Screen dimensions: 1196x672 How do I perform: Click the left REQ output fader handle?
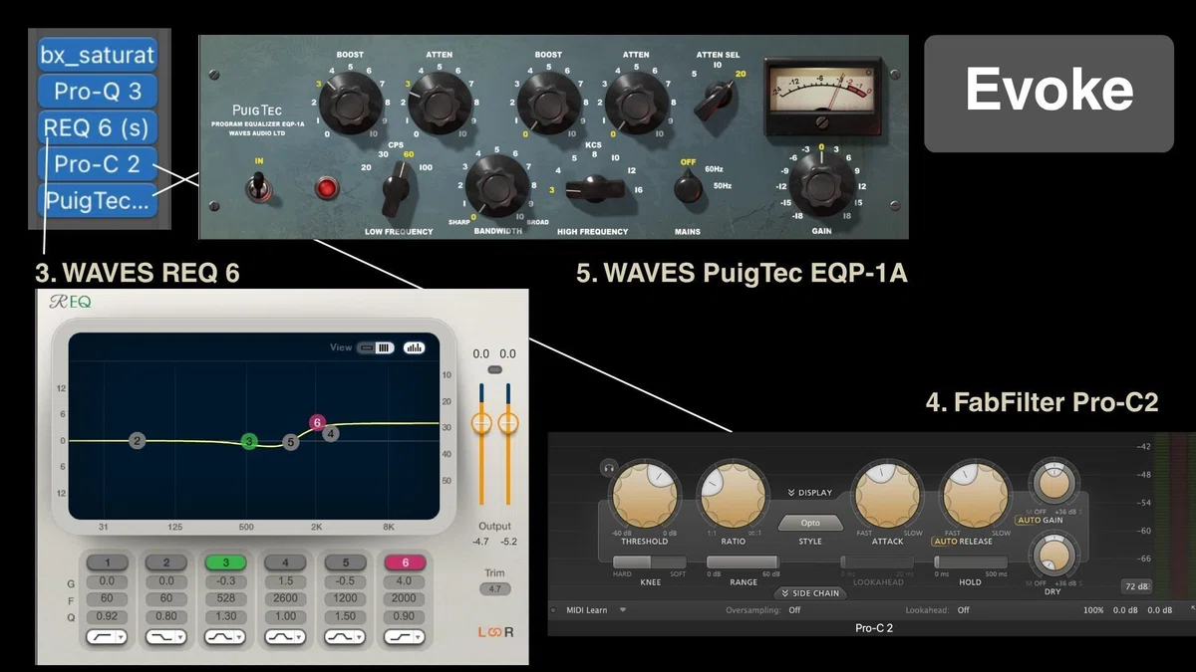point(481,423)
